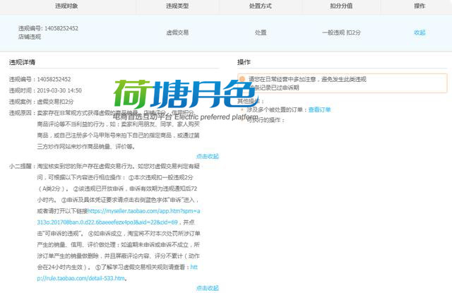Click the violation time 2019-03-30 14:50
This screenshot has width=452, height=293.
pyautogui.click(x=59, y=90)
